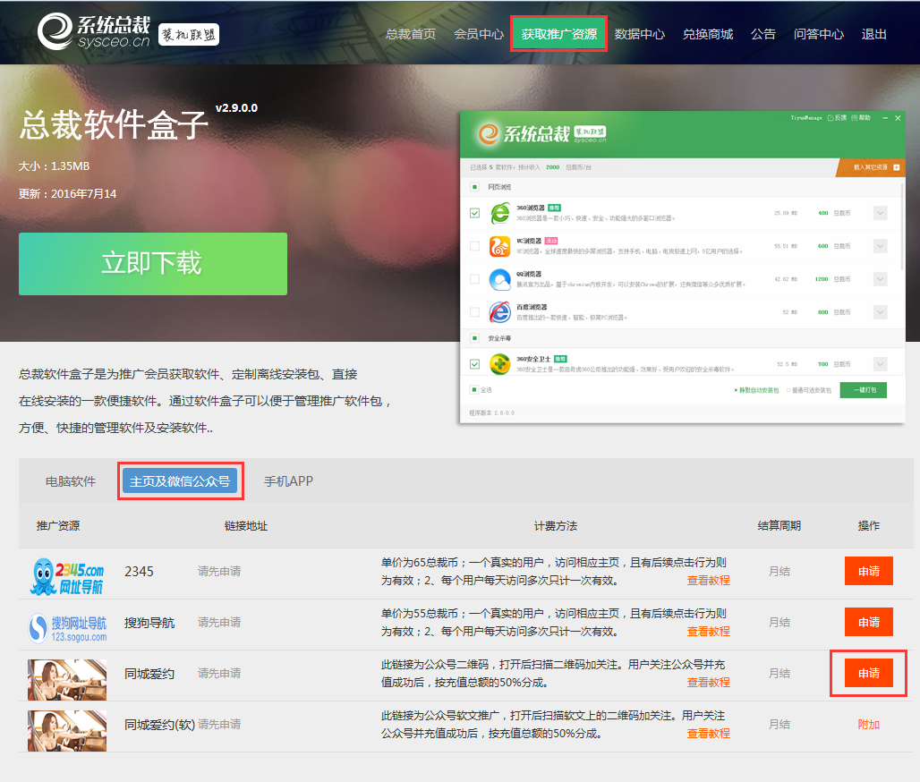This screenshot has width=920, height=782.
Task: Open 查看教程 link in the 搜狗导航 row
Action: coord(708,631)
